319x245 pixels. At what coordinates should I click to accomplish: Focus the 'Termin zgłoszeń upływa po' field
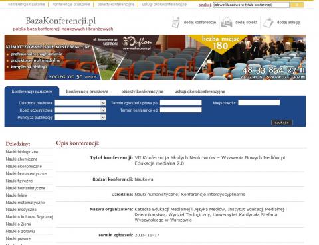click(181, 102)
